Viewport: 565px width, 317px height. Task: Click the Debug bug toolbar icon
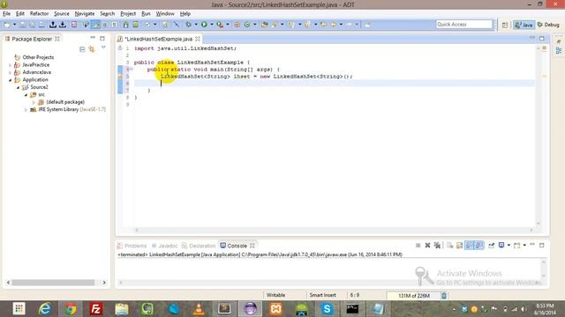(x=188, y=25)
